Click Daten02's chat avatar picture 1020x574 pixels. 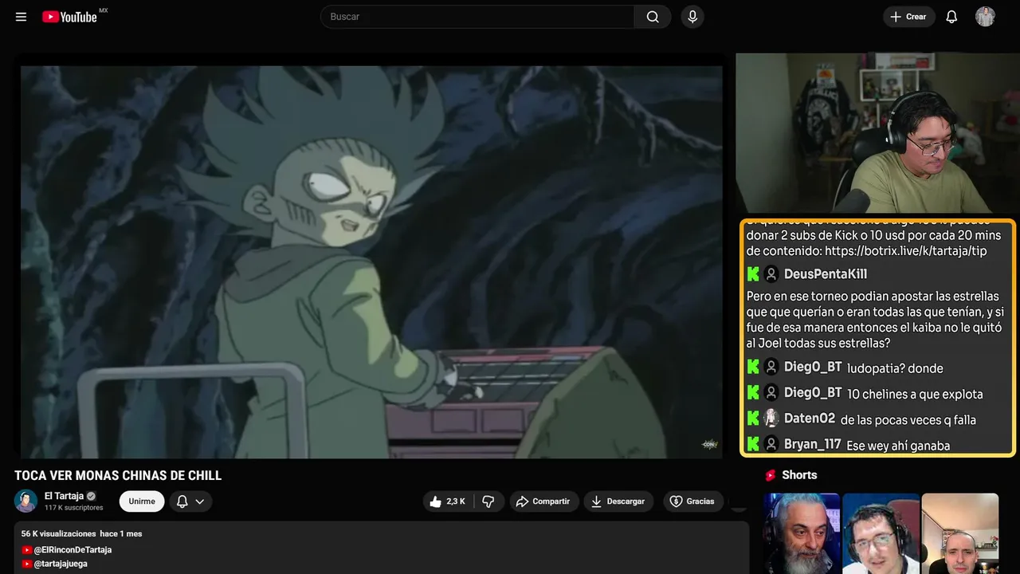[x=771, y=419]
